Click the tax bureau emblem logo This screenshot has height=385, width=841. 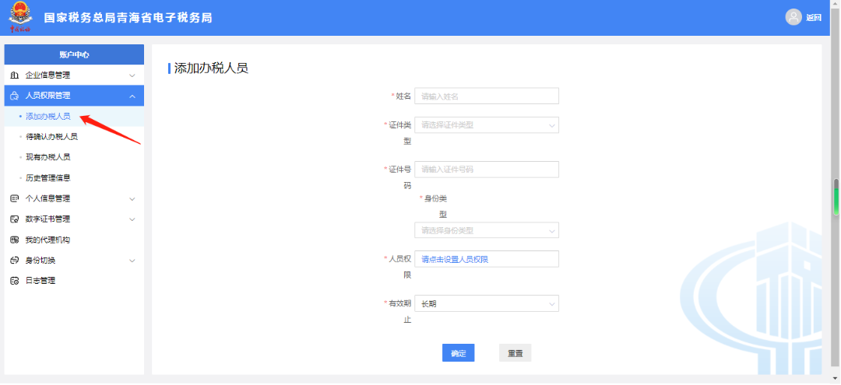point(20,17)
